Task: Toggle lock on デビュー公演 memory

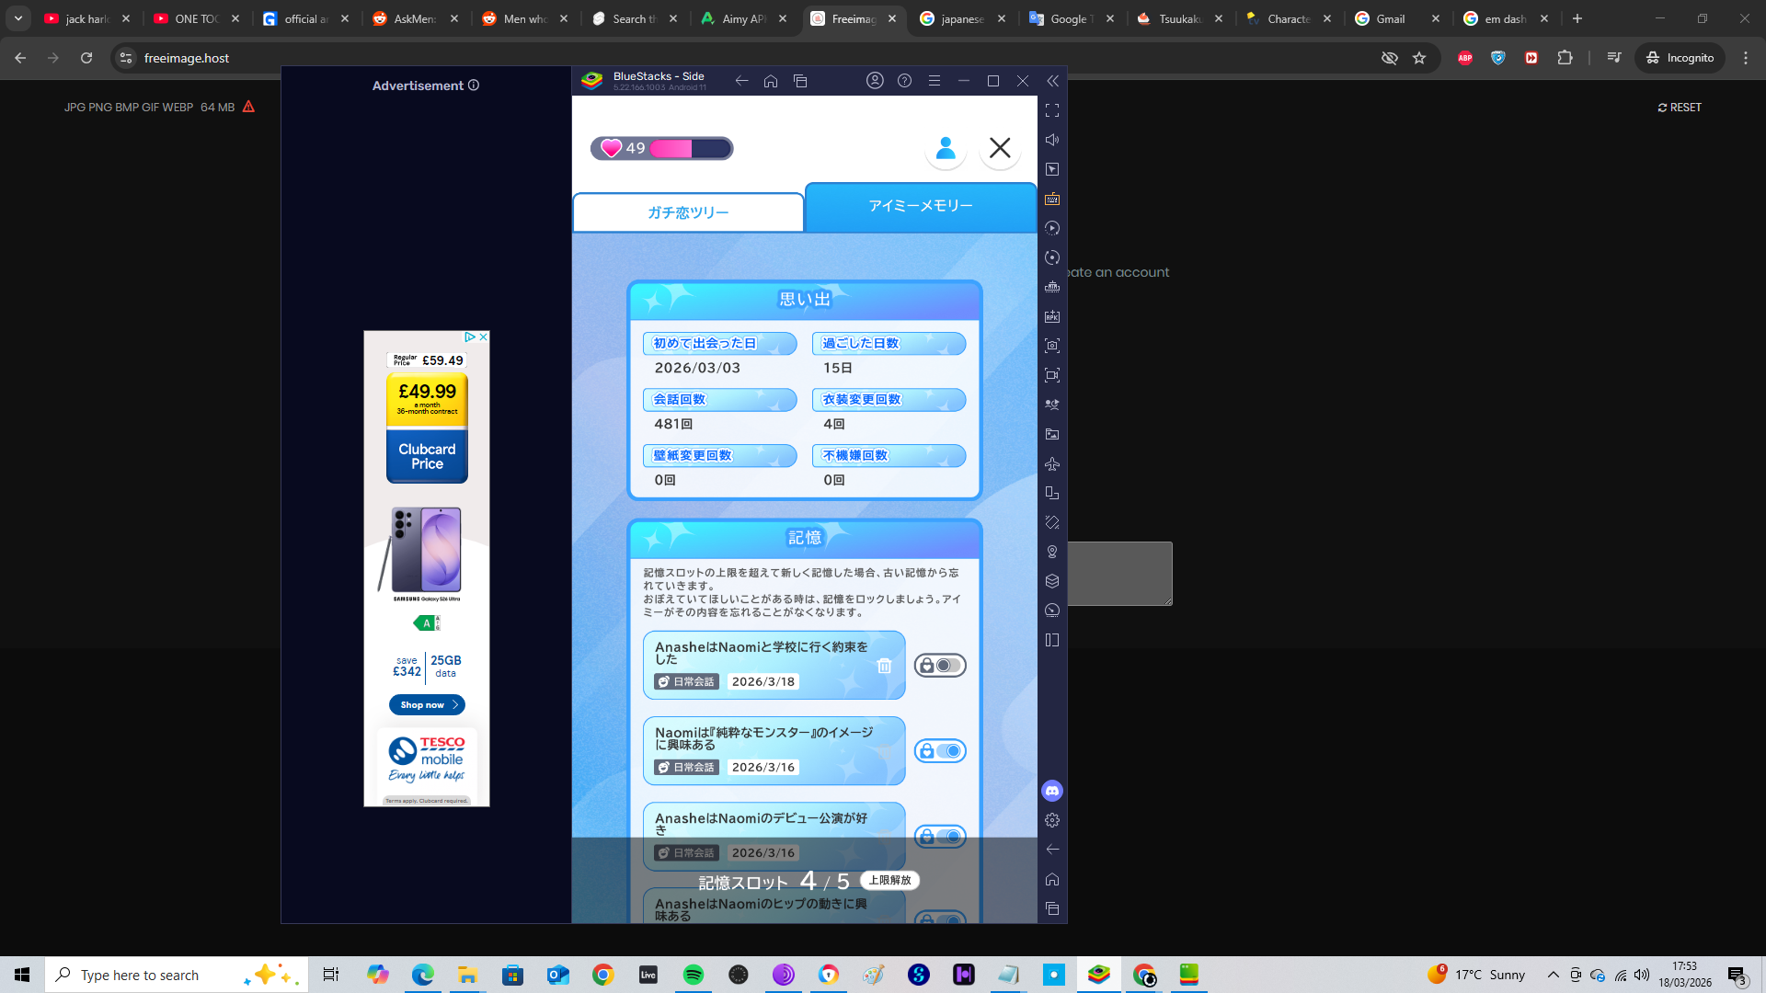Action: click(x=940, y=836)
